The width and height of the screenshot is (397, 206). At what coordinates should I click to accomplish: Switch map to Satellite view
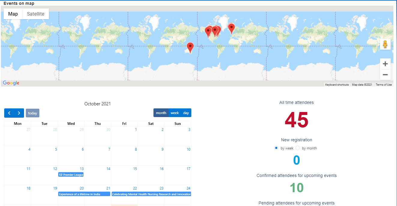(x=36, y=14)
